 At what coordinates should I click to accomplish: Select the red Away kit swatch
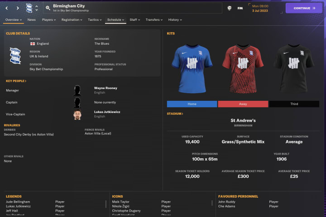click(x=243, y=104)
